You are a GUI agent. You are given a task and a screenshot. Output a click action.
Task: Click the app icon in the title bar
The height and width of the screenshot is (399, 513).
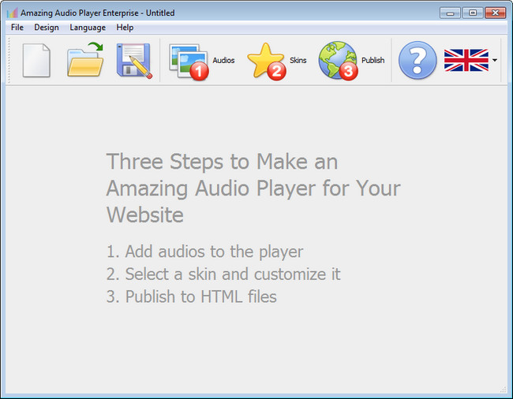[12, 13]
